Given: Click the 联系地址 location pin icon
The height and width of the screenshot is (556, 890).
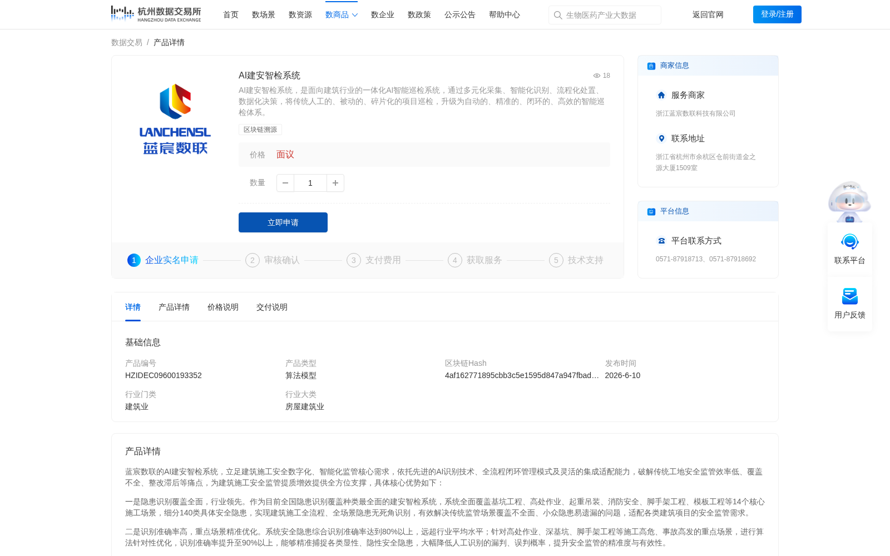Looking at the screenshot, I should tap(661, 138).
